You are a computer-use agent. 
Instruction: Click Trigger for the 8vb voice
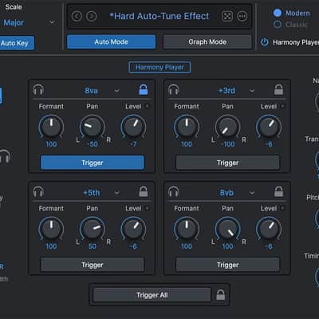pyautogui.click(x=227, y=265)
